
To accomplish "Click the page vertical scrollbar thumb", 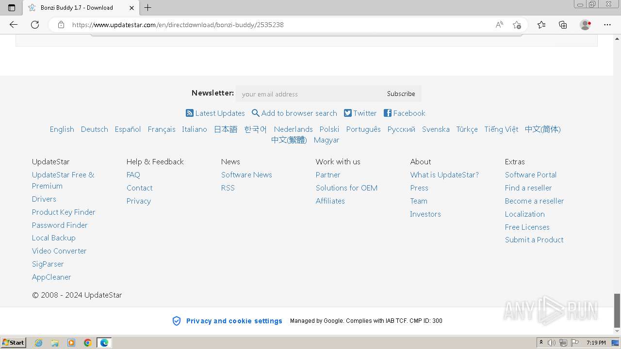I will [x=617, y=310].
